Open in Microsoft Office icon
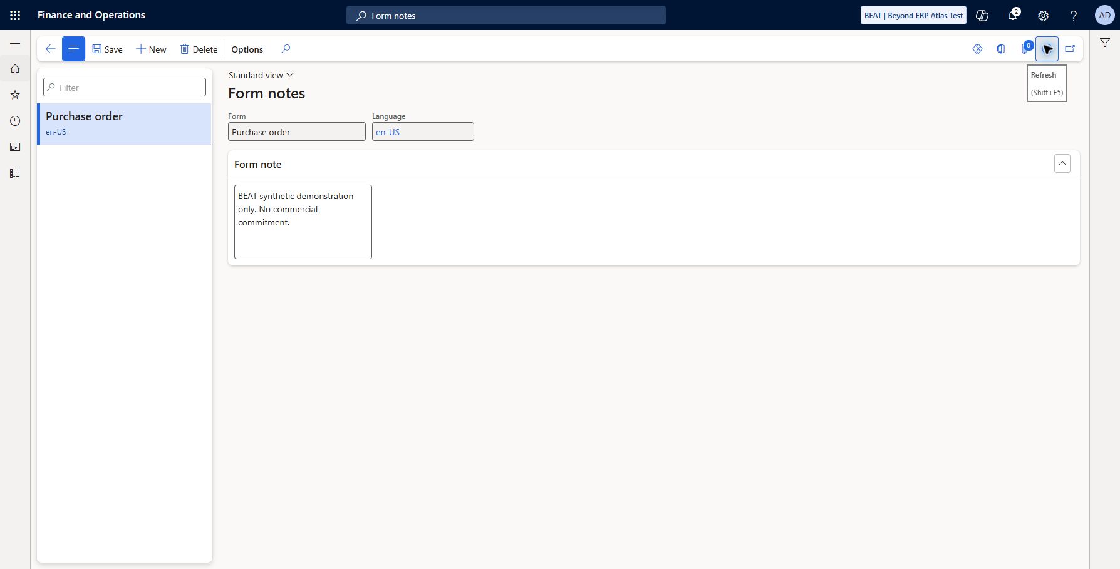Image resolution: width=1120 pixels, height=569 pixels. (x=1001, y=49)
